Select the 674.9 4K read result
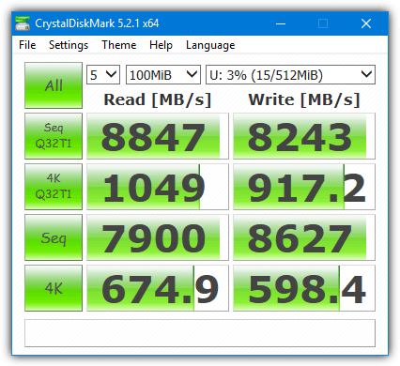The height and width of the screenshot is (366, 400). (x=158, y=288)
